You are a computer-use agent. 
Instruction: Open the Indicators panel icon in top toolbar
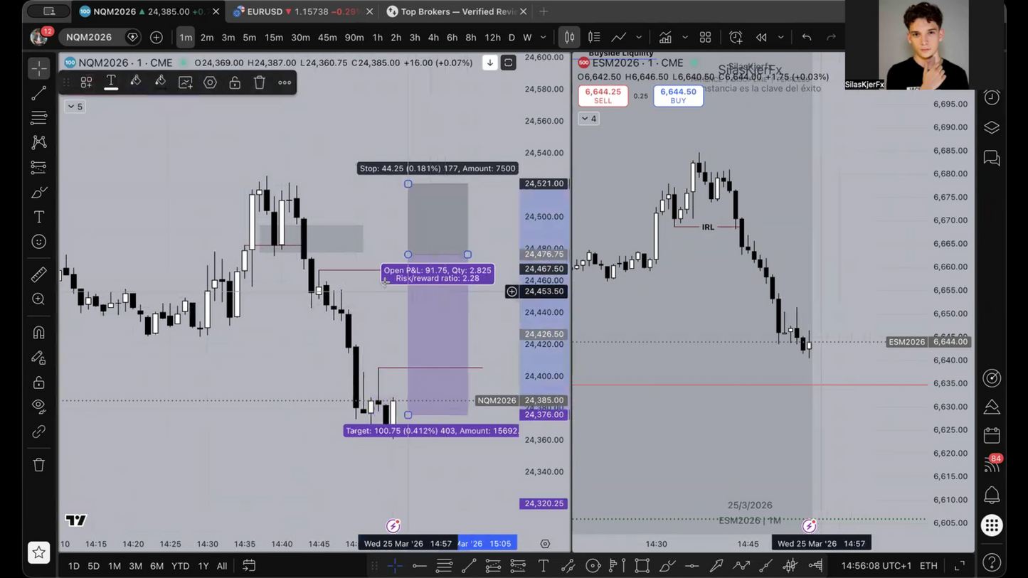pos(665,37)
